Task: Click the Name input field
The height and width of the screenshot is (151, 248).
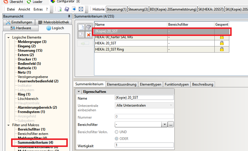Action: pos(144,97)
